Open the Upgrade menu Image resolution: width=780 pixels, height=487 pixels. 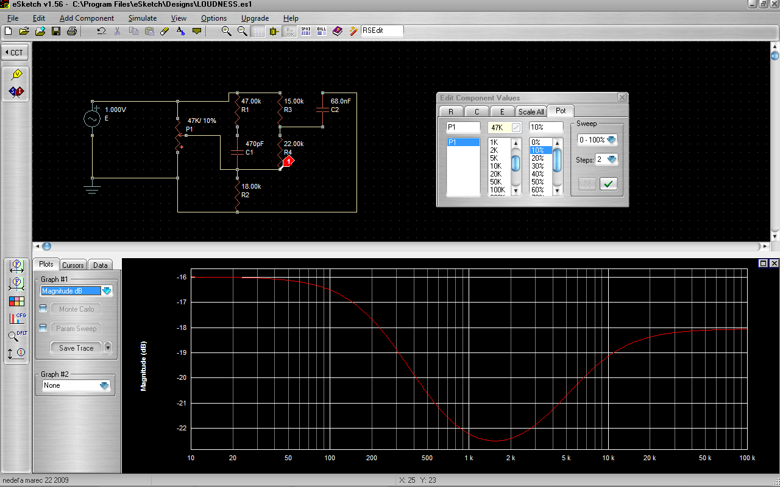pos(255,18)
